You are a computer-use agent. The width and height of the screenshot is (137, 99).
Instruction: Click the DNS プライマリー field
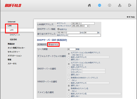tap(94, 70)
